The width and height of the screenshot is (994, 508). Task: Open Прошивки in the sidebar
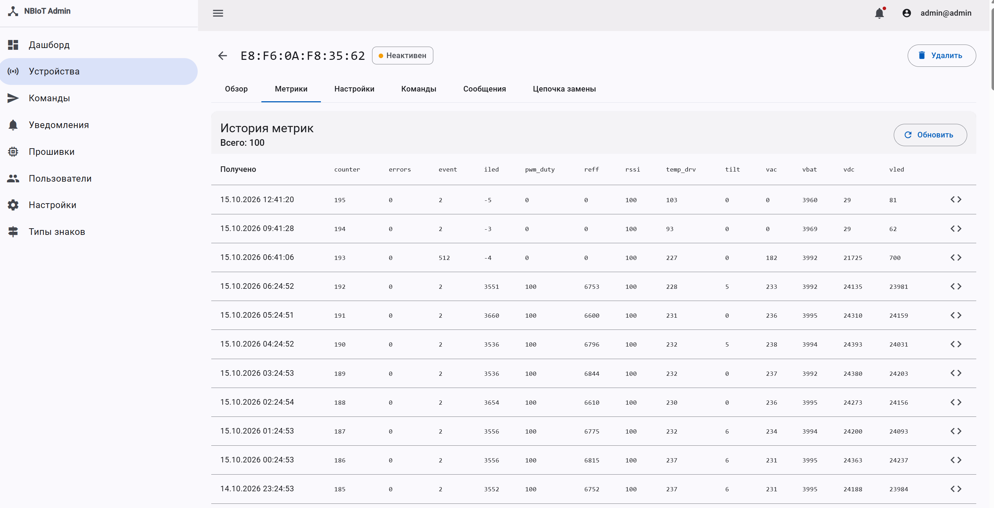click(99, 152)
